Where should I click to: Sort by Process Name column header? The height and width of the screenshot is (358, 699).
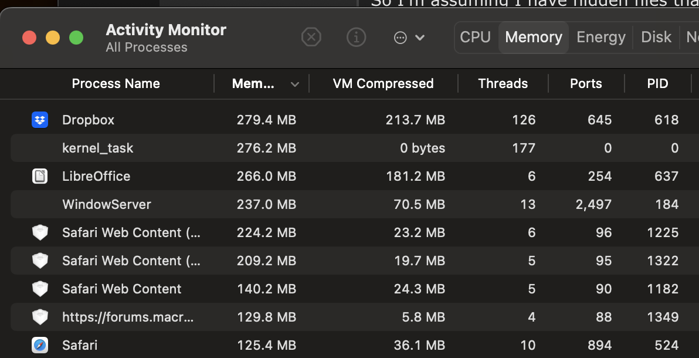116,83
